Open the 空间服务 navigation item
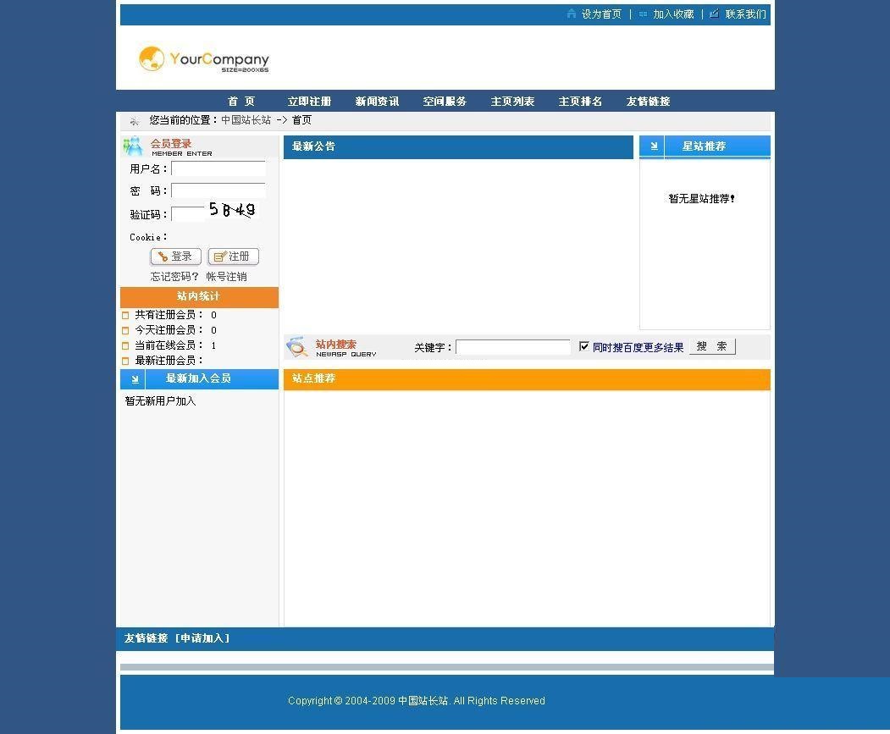This screenshot has width=890, height=734. click(445, 101)
